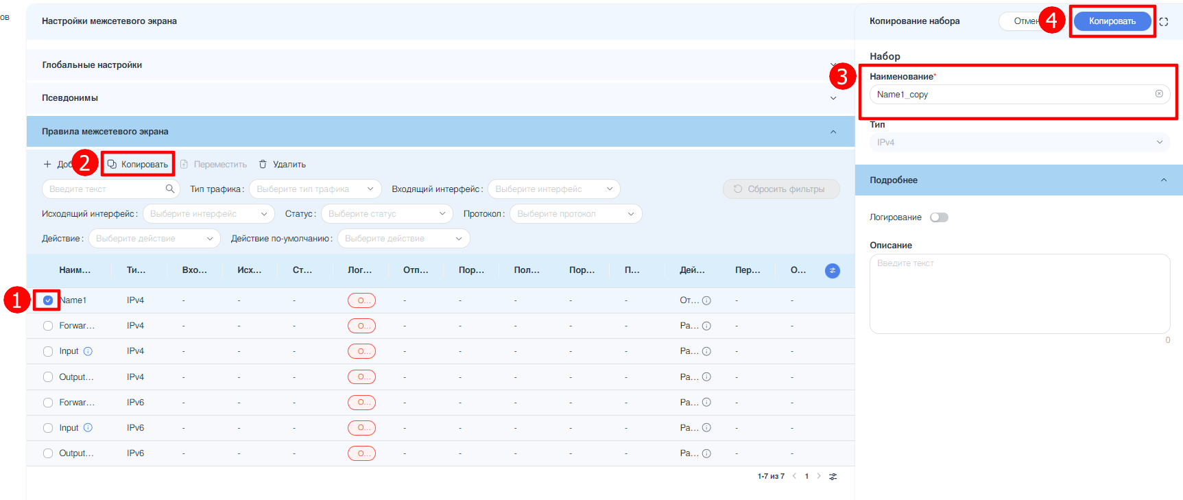Select the IPv6 Output row checkbox
The image size is (1183, 500).
48,453
